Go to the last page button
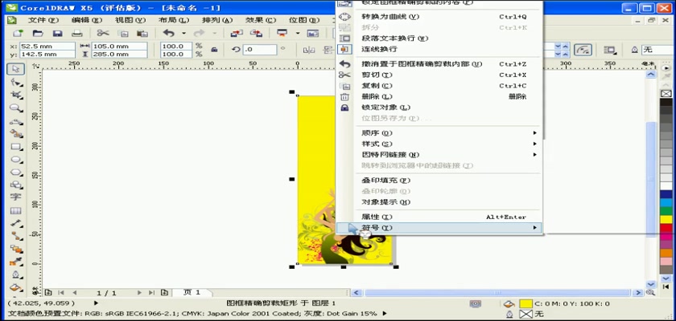This screenshot has width=676, height=321. click(151, 293)
